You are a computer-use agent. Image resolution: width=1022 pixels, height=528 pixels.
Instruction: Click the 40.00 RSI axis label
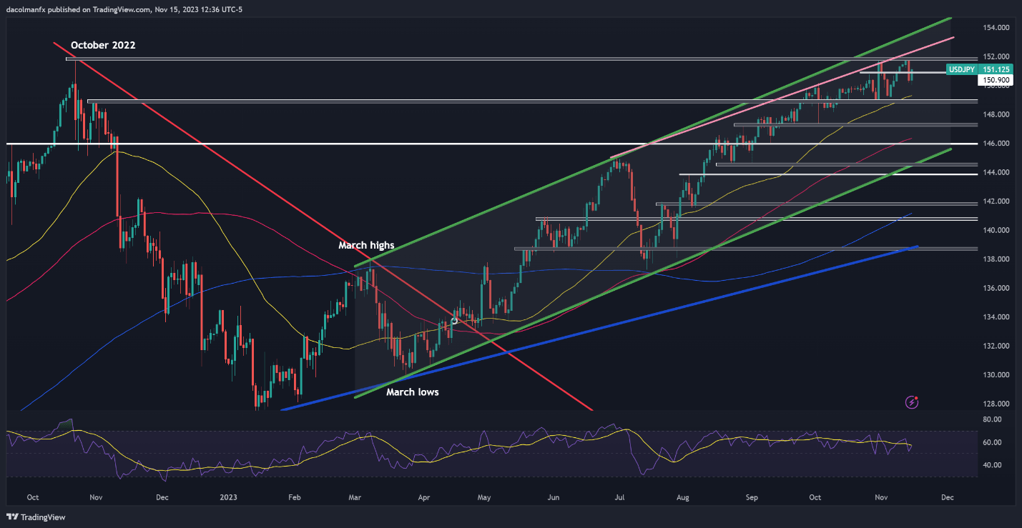point(991,465)
